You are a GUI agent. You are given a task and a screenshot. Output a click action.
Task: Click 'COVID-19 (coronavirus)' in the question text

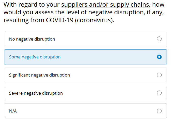pos(80,20)
